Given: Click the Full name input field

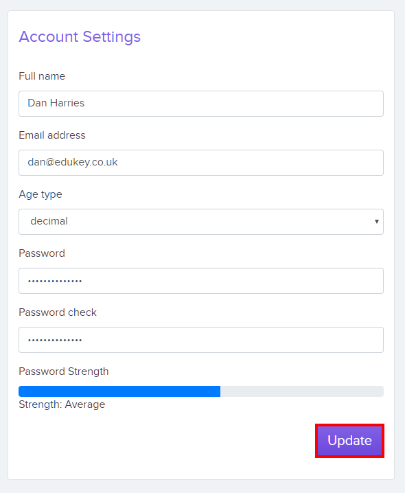Looking at the screenshot, I should coord(201,104).
